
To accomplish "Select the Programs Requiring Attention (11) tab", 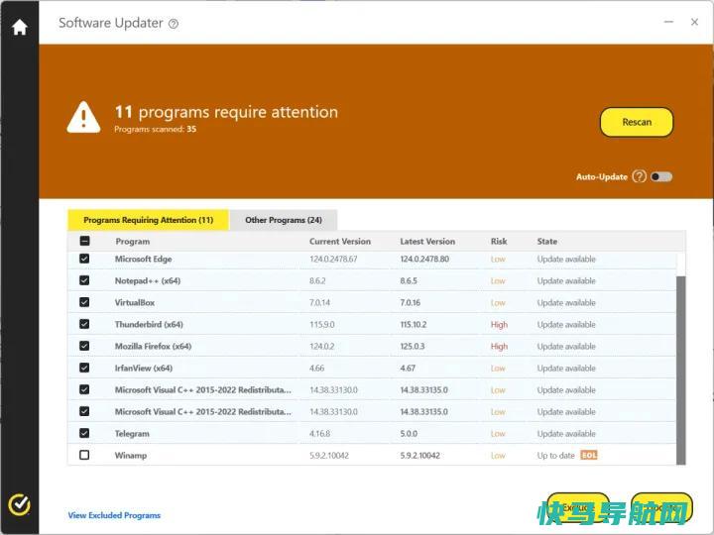I will point(148,220).
